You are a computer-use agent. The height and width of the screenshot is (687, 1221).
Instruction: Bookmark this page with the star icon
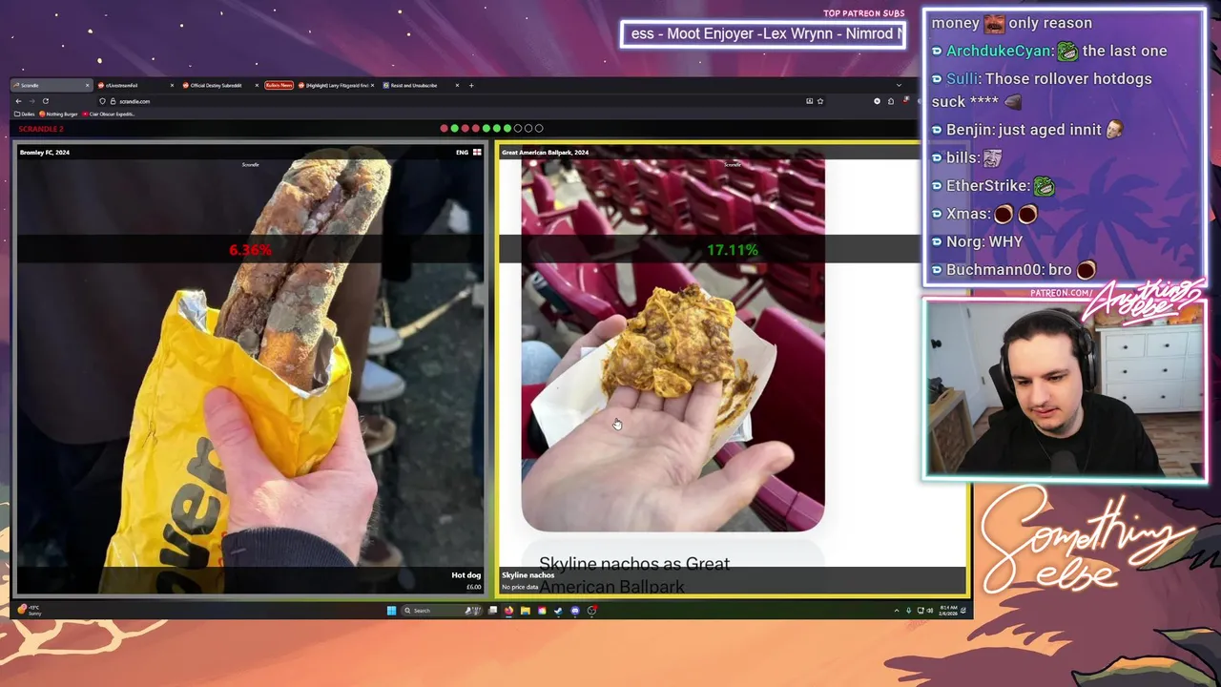tap(819, 100)
